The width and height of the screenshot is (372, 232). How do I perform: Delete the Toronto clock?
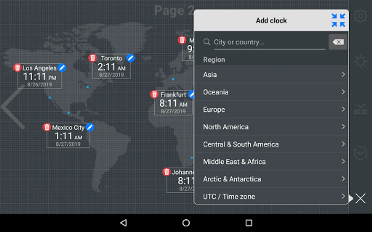92,58
